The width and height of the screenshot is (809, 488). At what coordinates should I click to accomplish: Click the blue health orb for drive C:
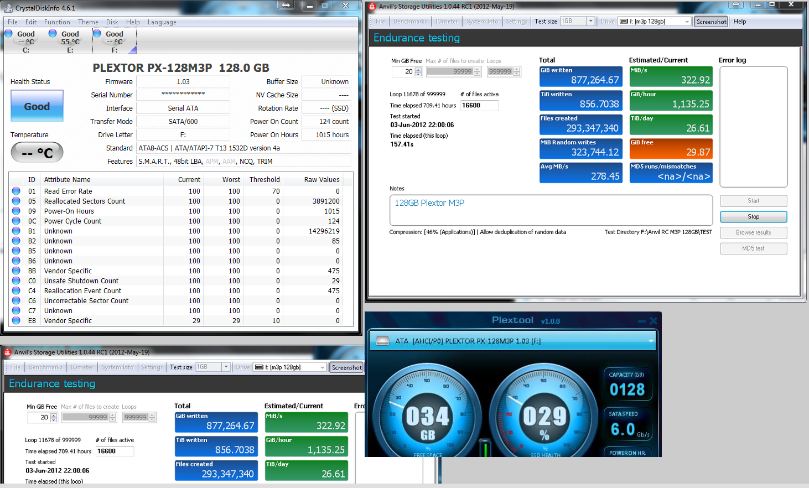8,33
